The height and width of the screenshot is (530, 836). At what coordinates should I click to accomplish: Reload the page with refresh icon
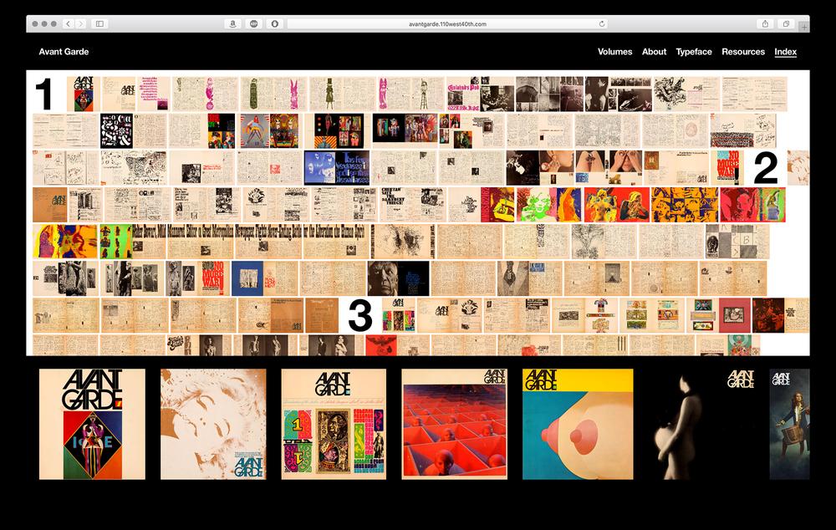[x=601, y=24]
